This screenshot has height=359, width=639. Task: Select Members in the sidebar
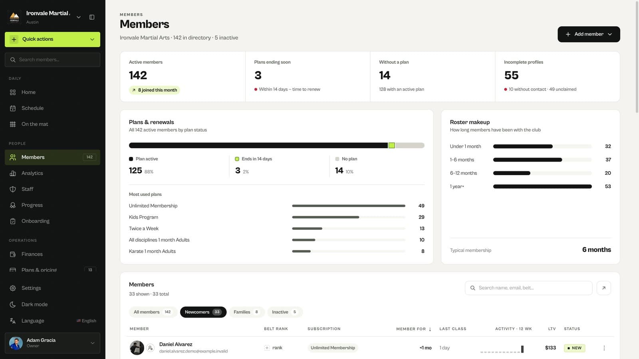[x=52, y=157]
